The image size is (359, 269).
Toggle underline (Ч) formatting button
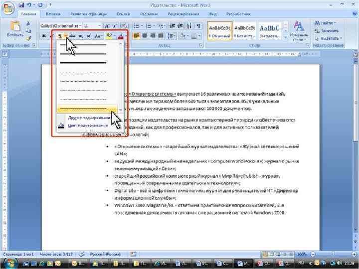[x=60, y=36]
